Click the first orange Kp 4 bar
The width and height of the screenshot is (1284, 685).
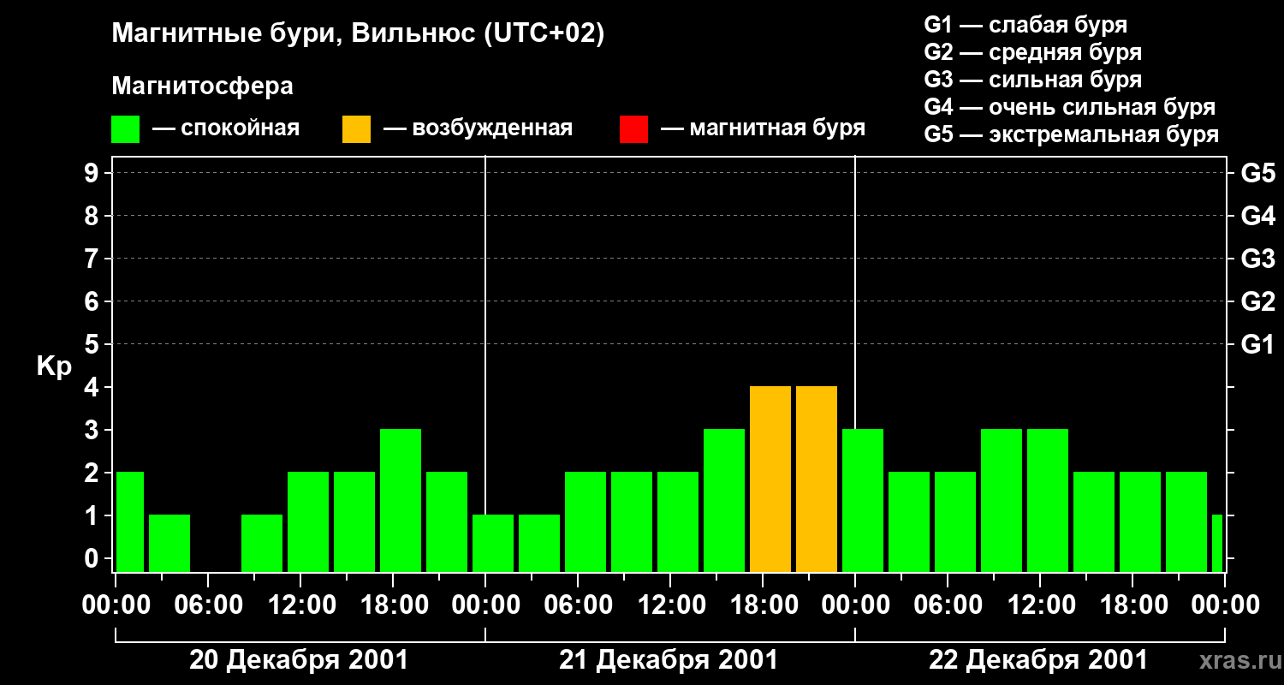coord(770,479)
